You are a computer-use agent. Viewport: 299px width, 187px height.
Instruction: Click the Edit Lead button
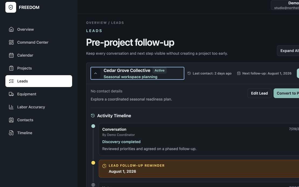pos(259,93)
